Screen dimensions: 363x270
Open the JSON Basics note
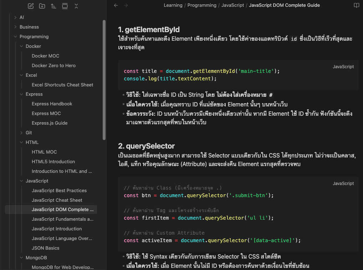point(45,248)
